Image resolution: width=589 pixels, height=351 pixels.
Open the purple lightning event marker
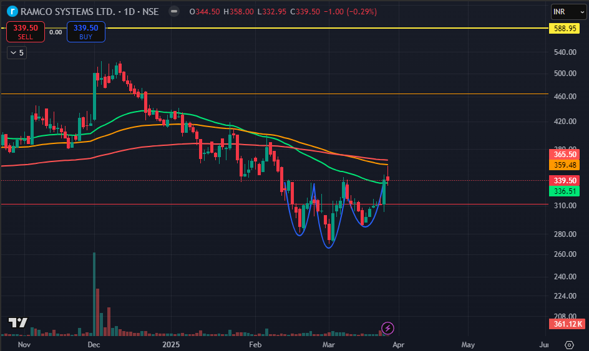387,329
